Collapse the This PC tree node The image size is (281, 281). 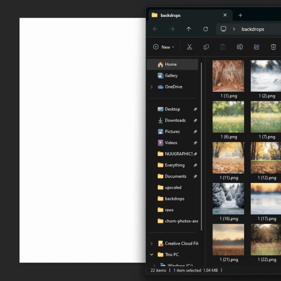coord(151,255)
